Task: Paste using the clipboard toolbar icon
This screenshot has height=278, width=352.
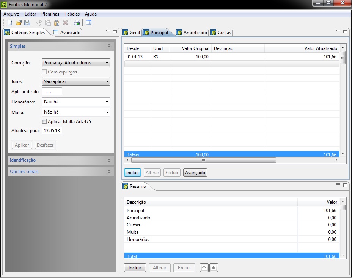Action: 57,23
